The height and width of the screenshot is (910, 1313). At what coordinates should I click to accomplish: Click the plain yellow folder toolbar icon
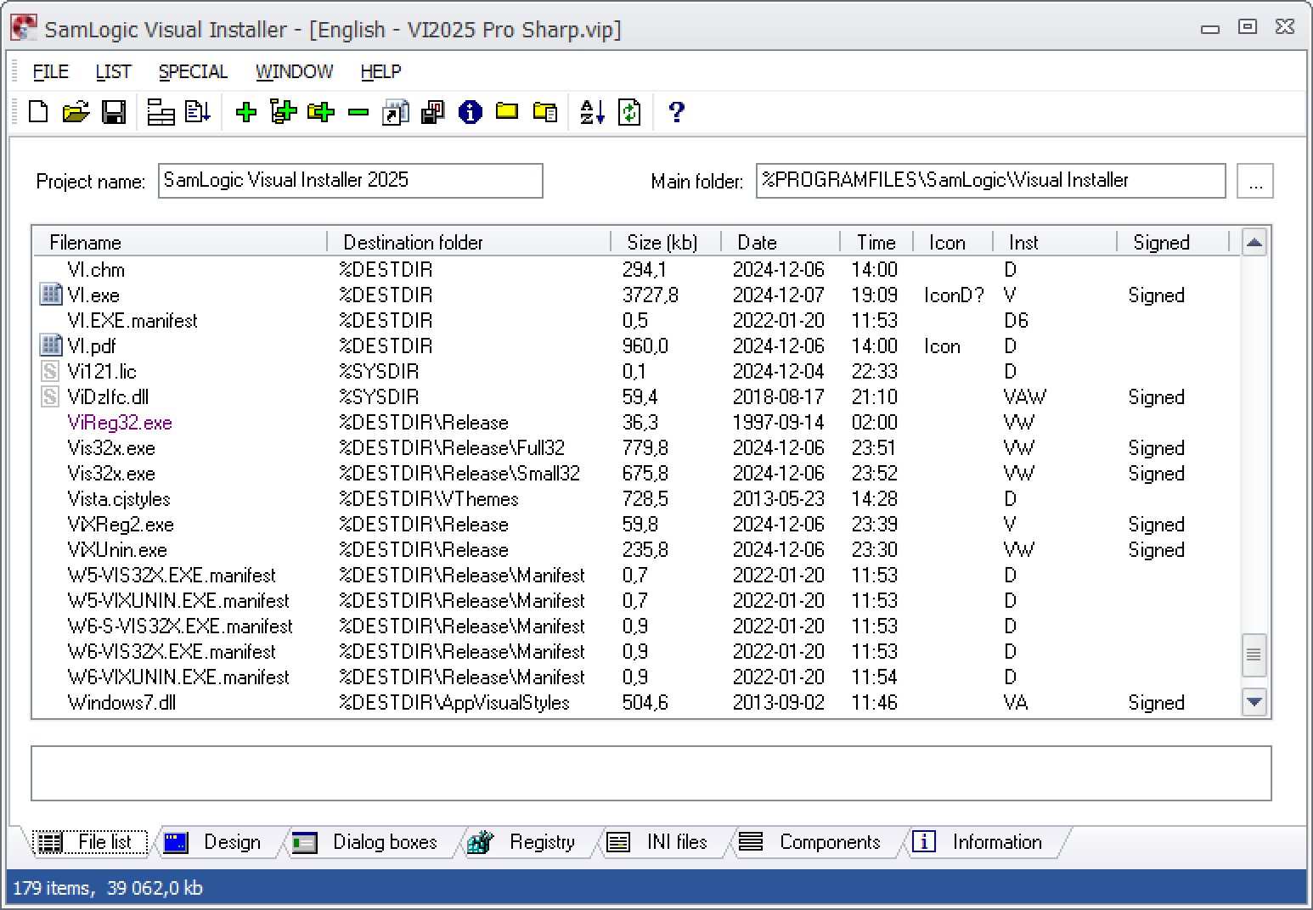(507, 111)
